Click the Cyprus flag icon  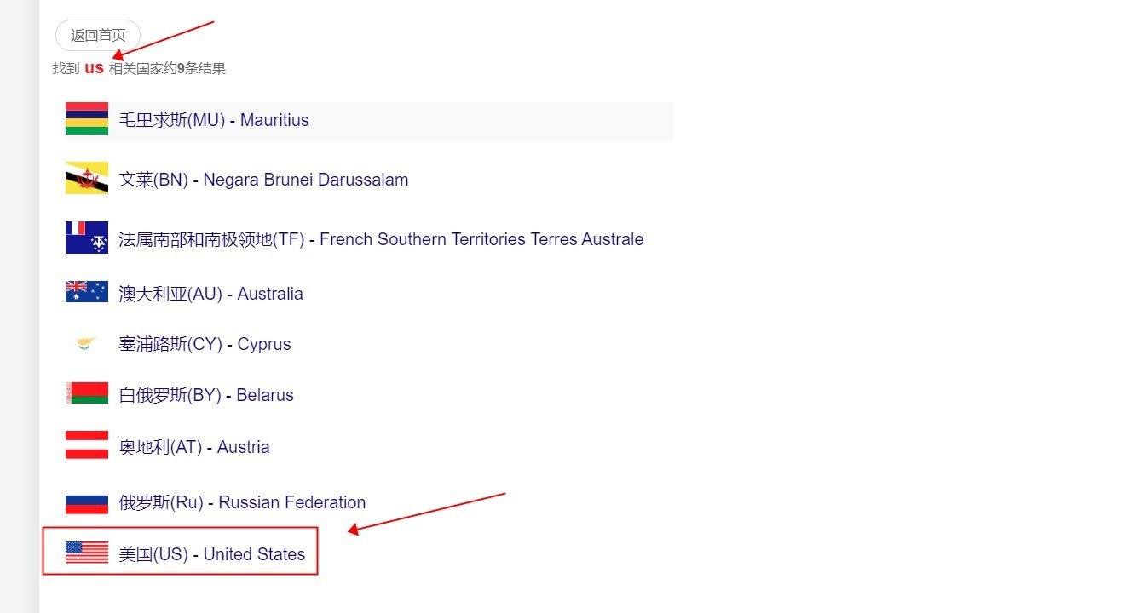pos(87,344)
